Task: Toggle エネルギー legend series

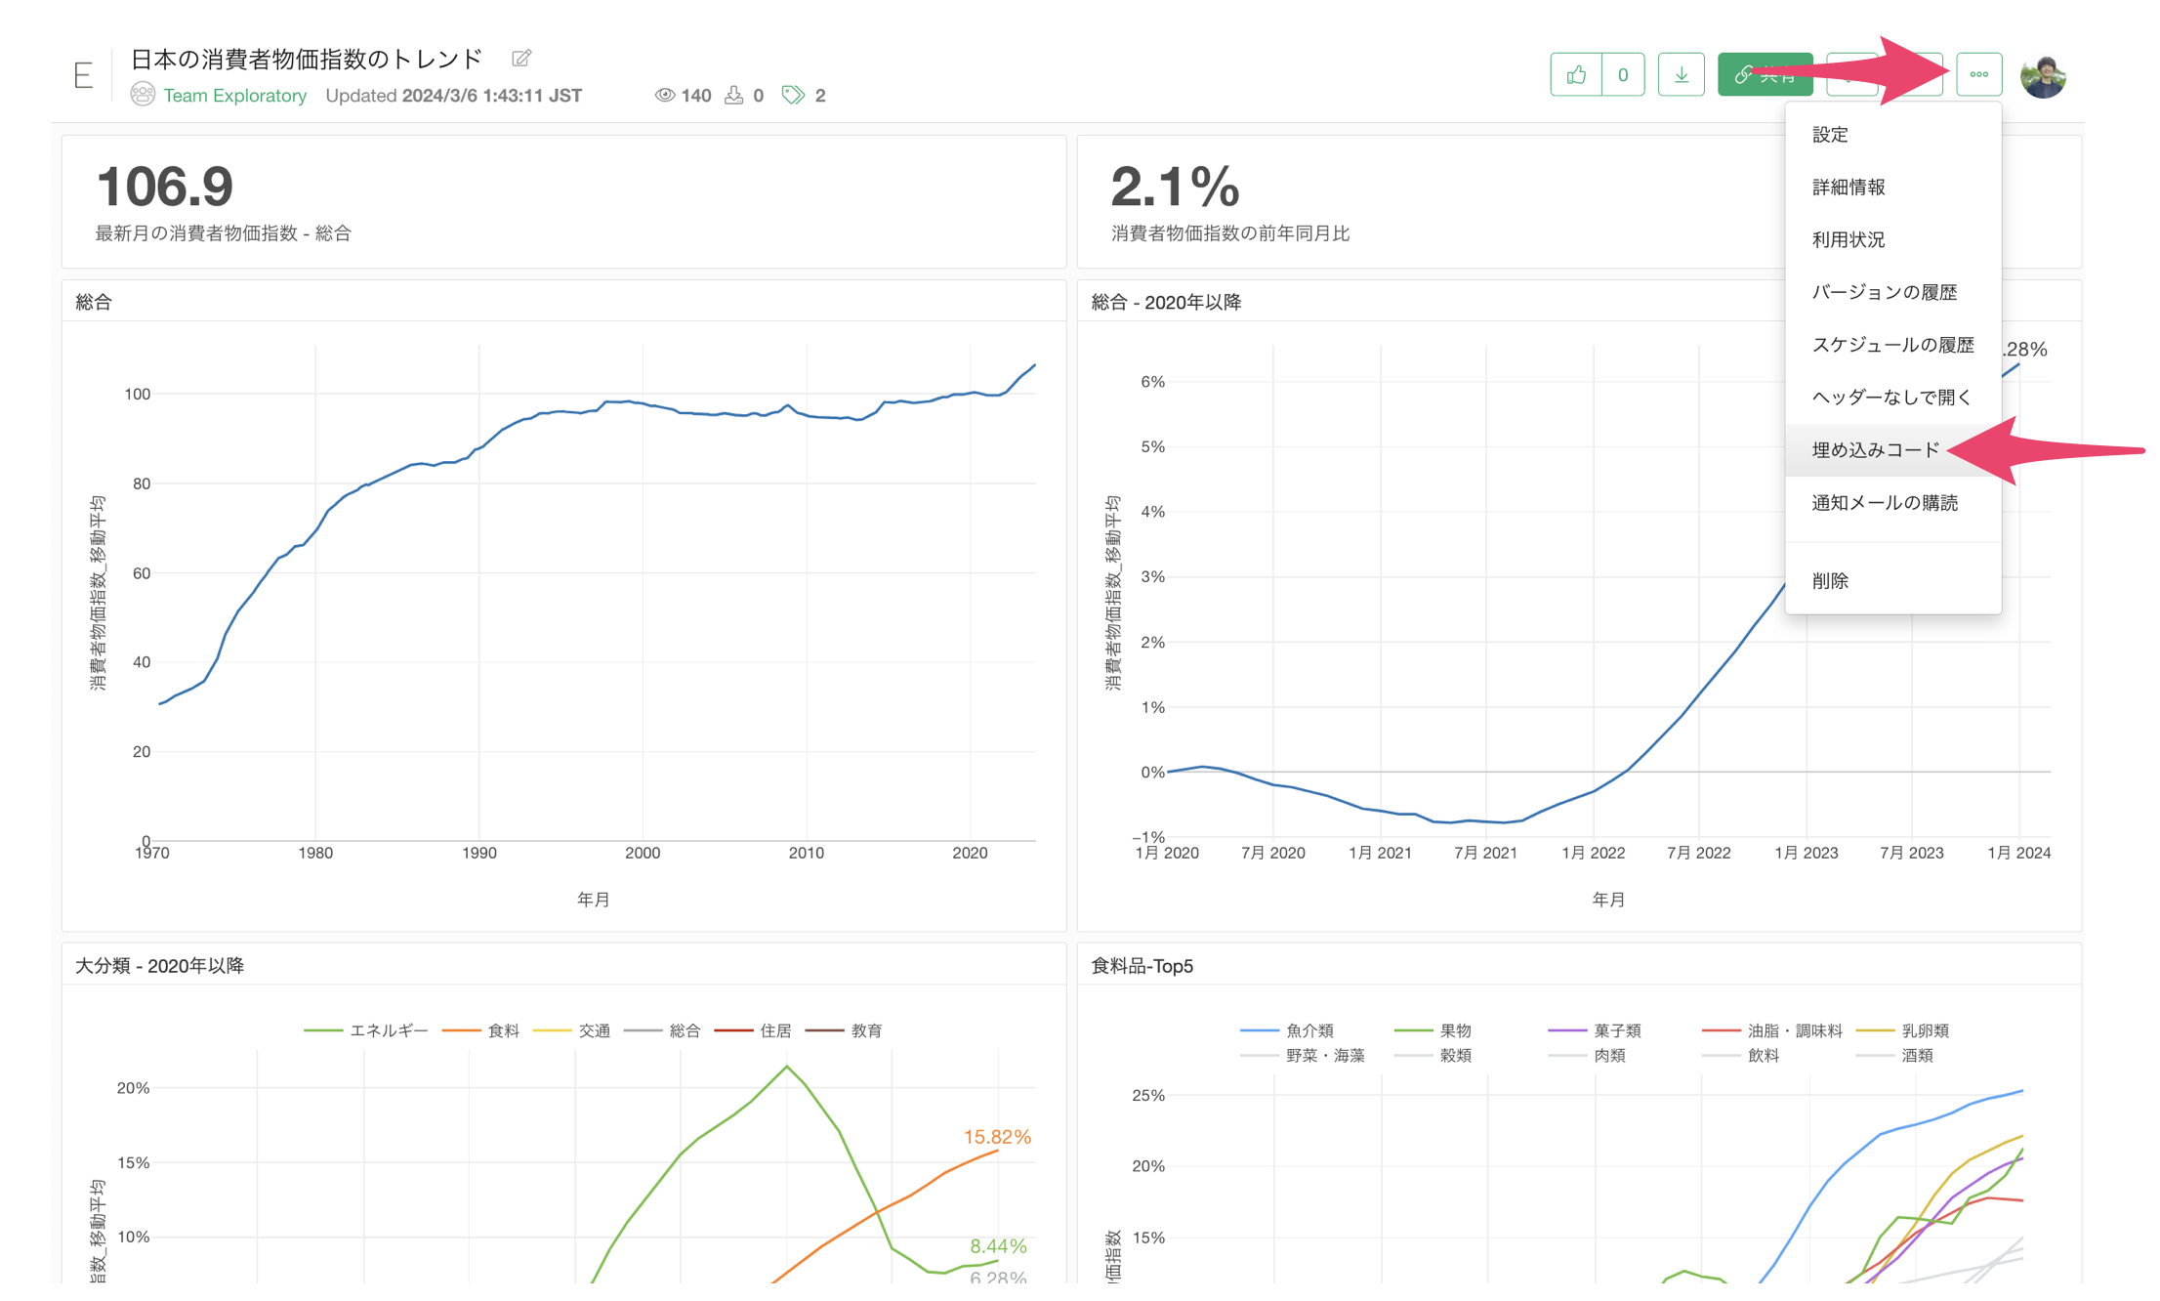Action: [x=366, y=1030]
